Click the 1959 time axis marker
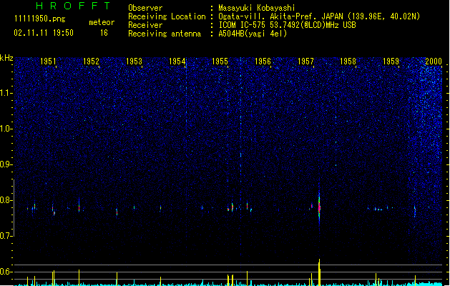The width and height of the screenshot is (450, 286). [x=391, y=61]
